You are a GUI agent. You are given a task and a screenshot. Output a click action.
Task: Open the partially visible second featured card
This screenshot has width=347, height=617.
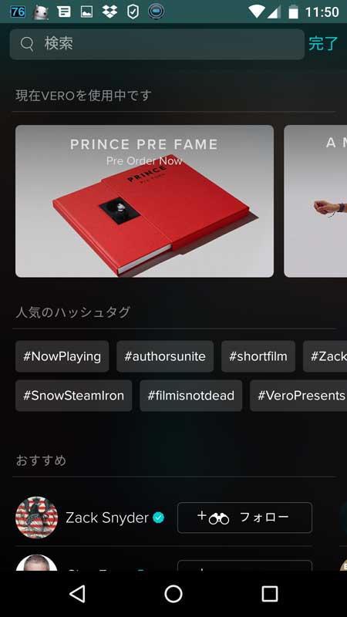pos(315,201)
